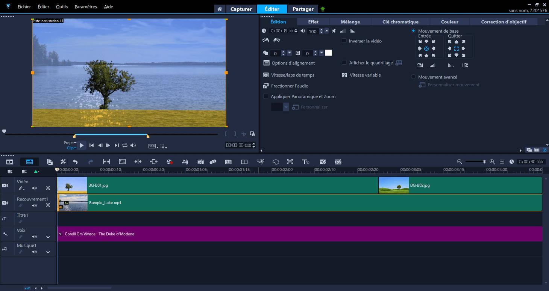Check Afficher le quadrillage

(344, 63)
